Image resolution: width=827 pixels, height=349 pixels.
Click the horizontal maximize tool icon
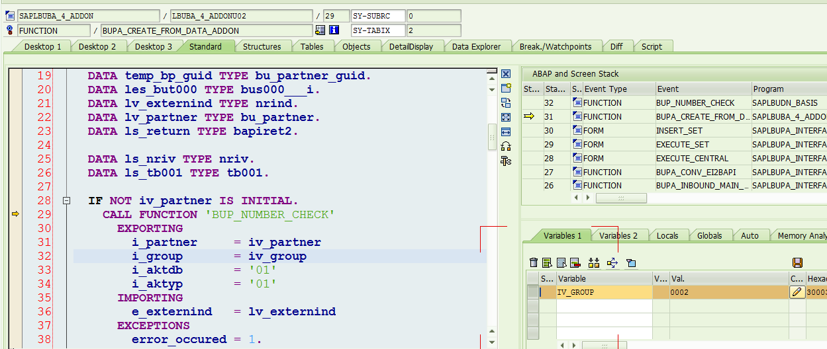[506, 132]
